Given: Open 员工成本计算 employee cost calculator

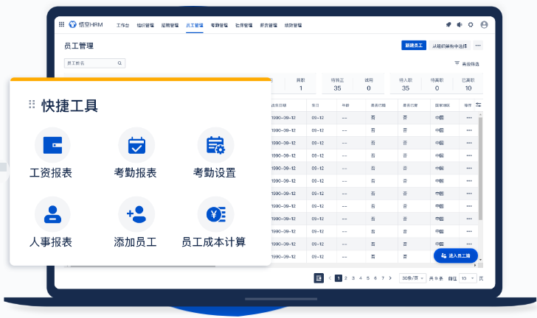Looking at the screenshot, I should (x=215, y=214).
